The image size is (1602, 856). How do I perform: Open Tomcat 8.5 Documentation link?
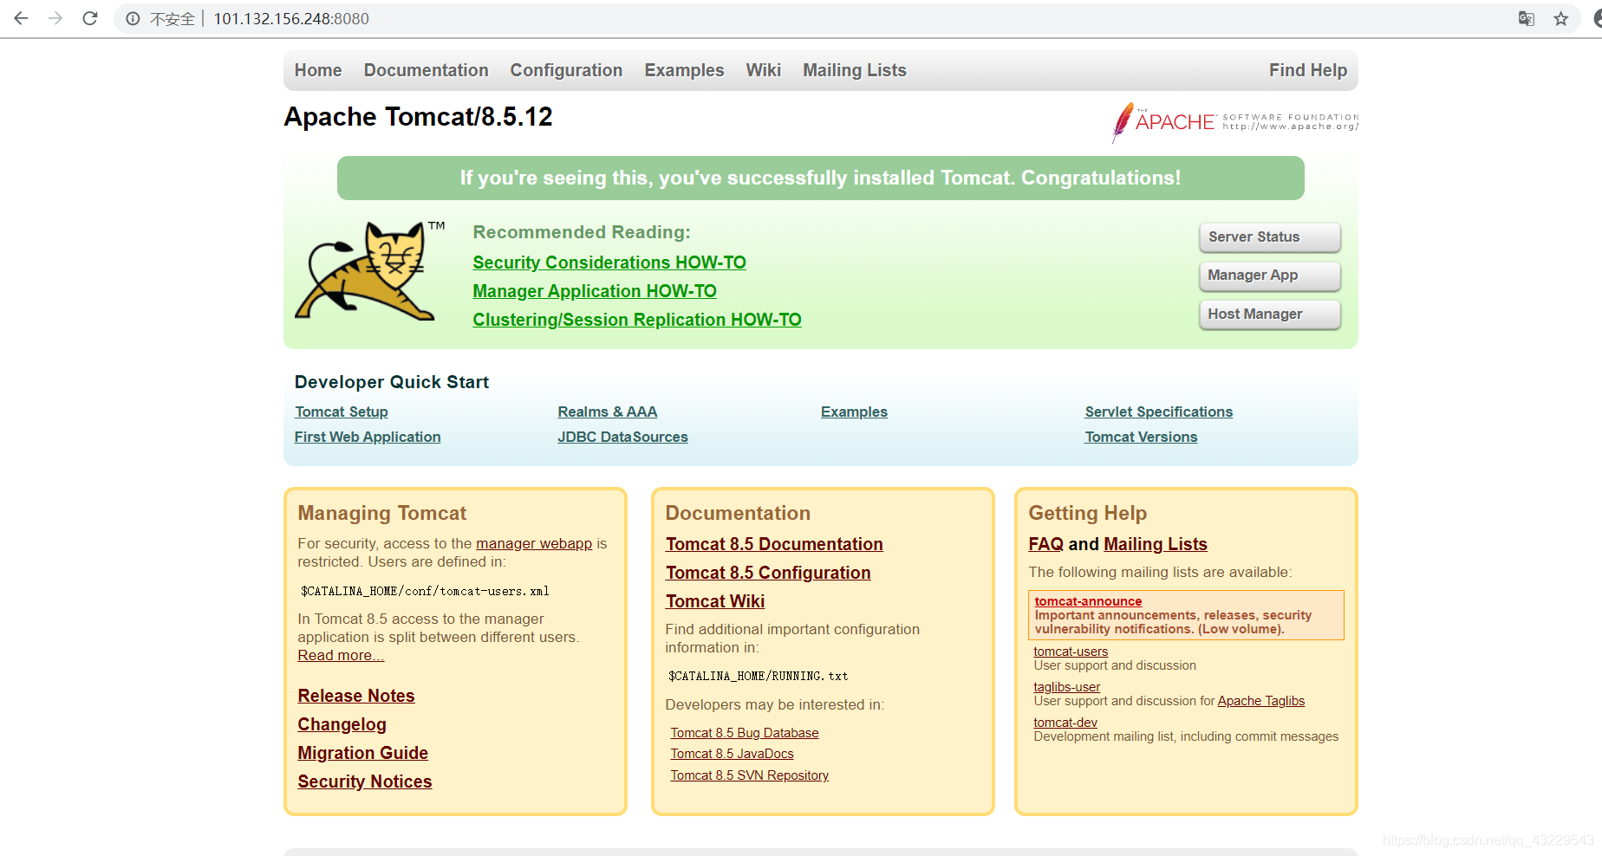click(x=774, y=544)
